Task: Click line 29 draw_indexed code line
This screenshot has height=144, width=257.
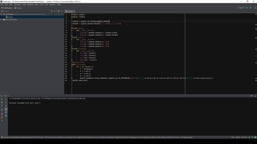Action: (146, 78)
